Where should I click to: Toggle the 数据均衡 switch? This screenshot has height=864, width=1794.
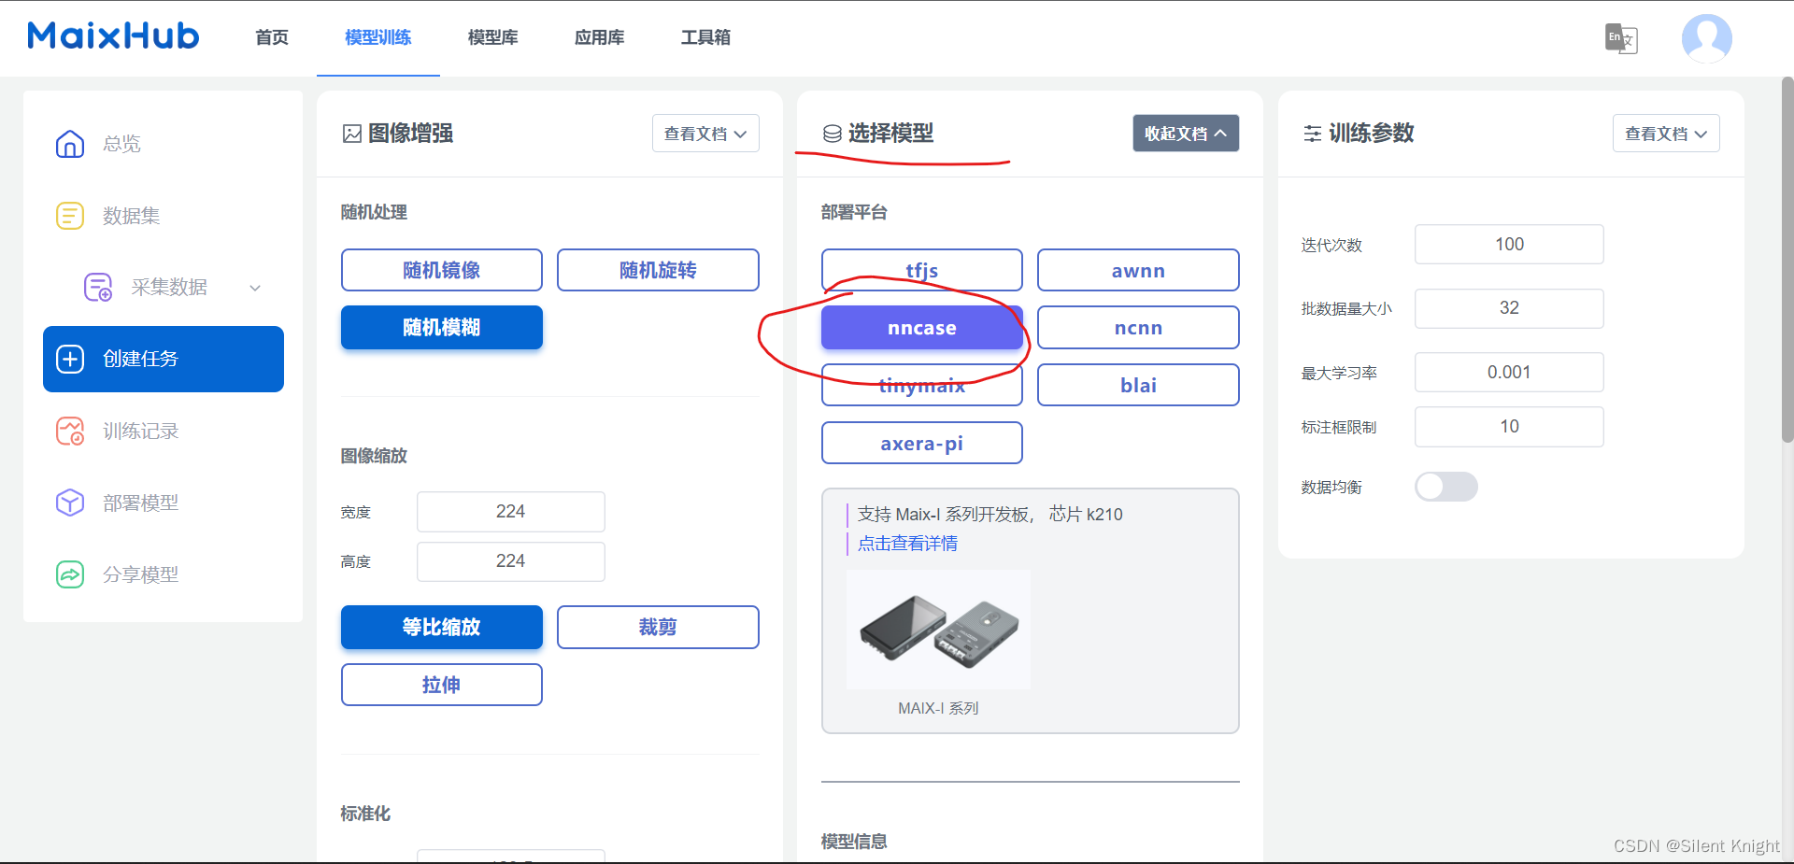click(1445, 487)
